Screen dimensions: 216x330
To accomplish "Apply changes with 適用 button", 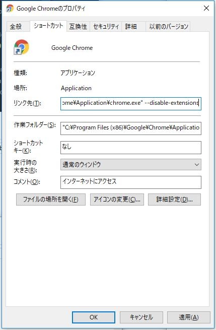I will pyautogui.click(x=189, y=317).
